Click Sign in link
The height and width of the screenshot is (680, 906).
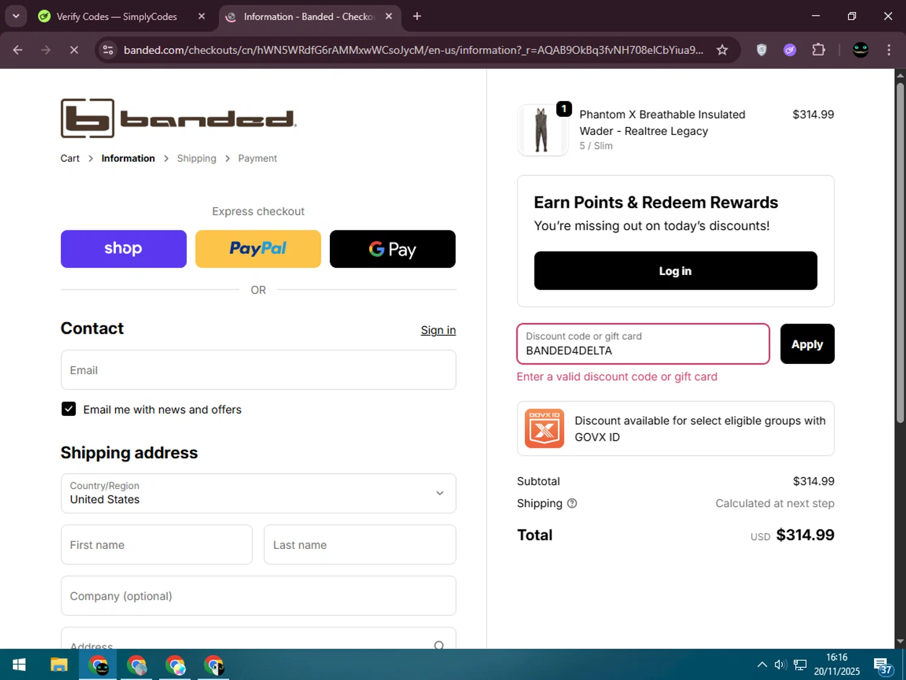pyautogui.click(x=439, y=330)
